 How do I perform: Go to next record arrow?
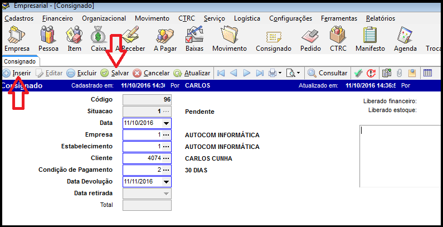pos(247,73)
